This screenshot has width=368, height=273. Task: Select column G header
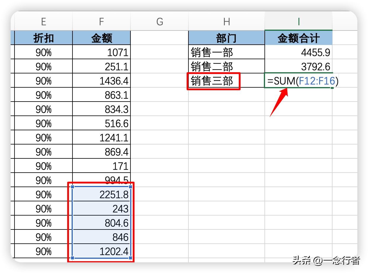(159, 22)
